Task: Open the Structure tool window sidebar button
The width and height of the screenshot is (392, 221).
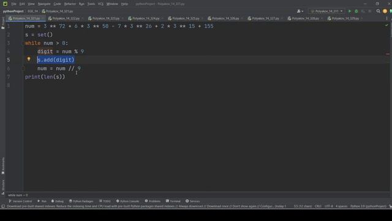Action: pyautogui.click(x=2, y=187)
